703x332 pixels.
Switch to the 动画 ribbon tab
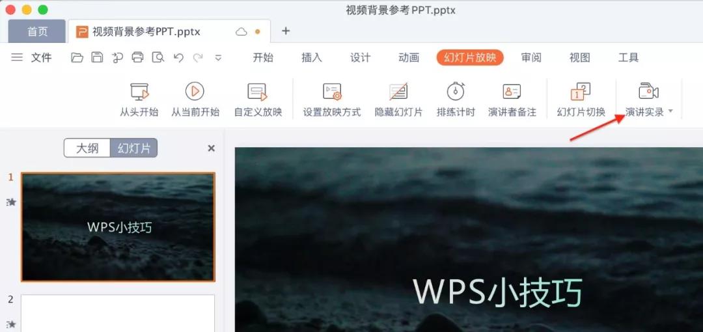coord(409,57)
